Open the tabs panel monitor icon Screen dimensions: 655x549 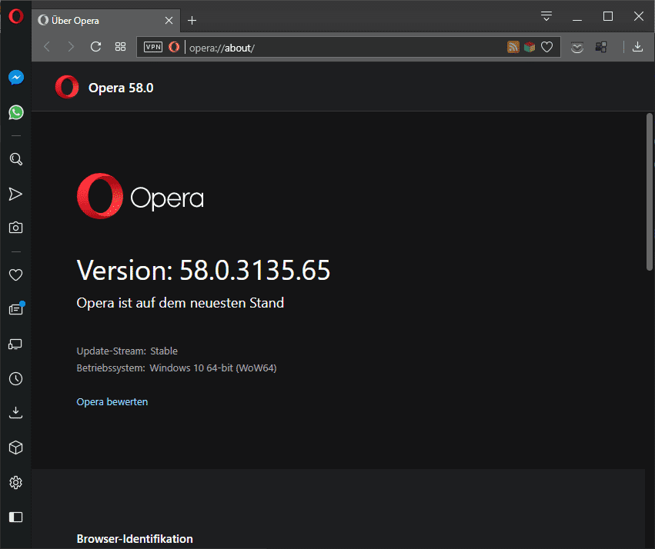coord(16,344)
